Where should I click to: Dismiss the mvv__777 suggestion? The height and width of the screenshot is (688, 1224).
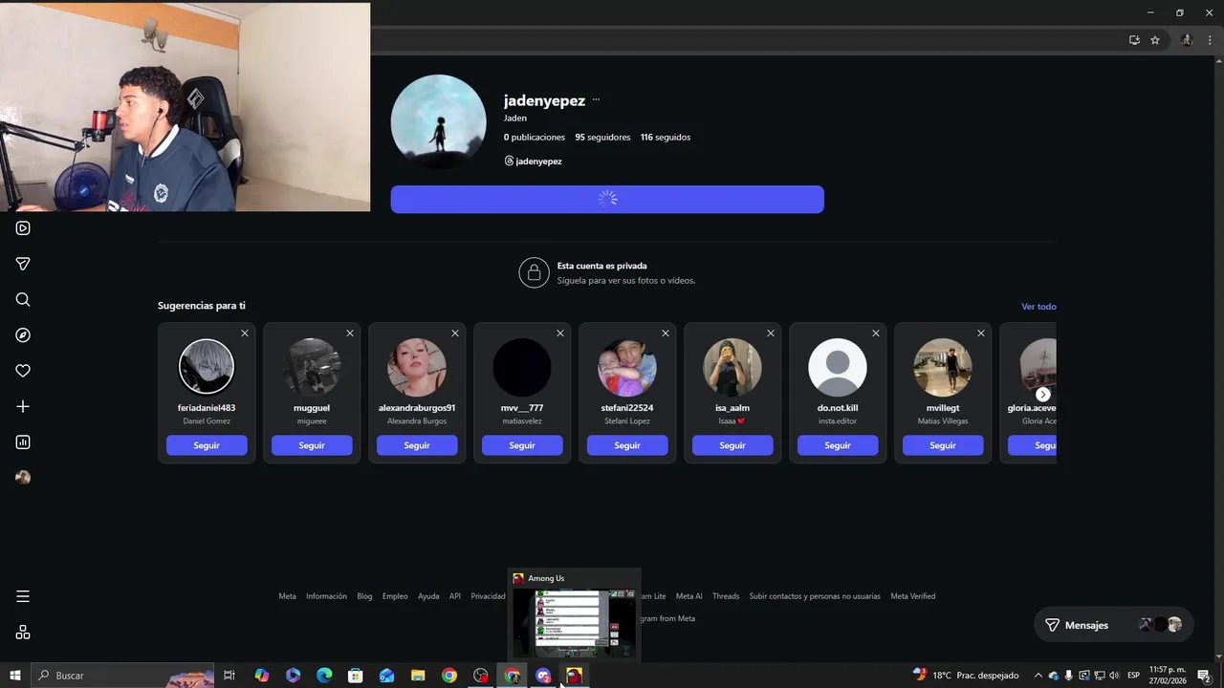tap(560, 333)
